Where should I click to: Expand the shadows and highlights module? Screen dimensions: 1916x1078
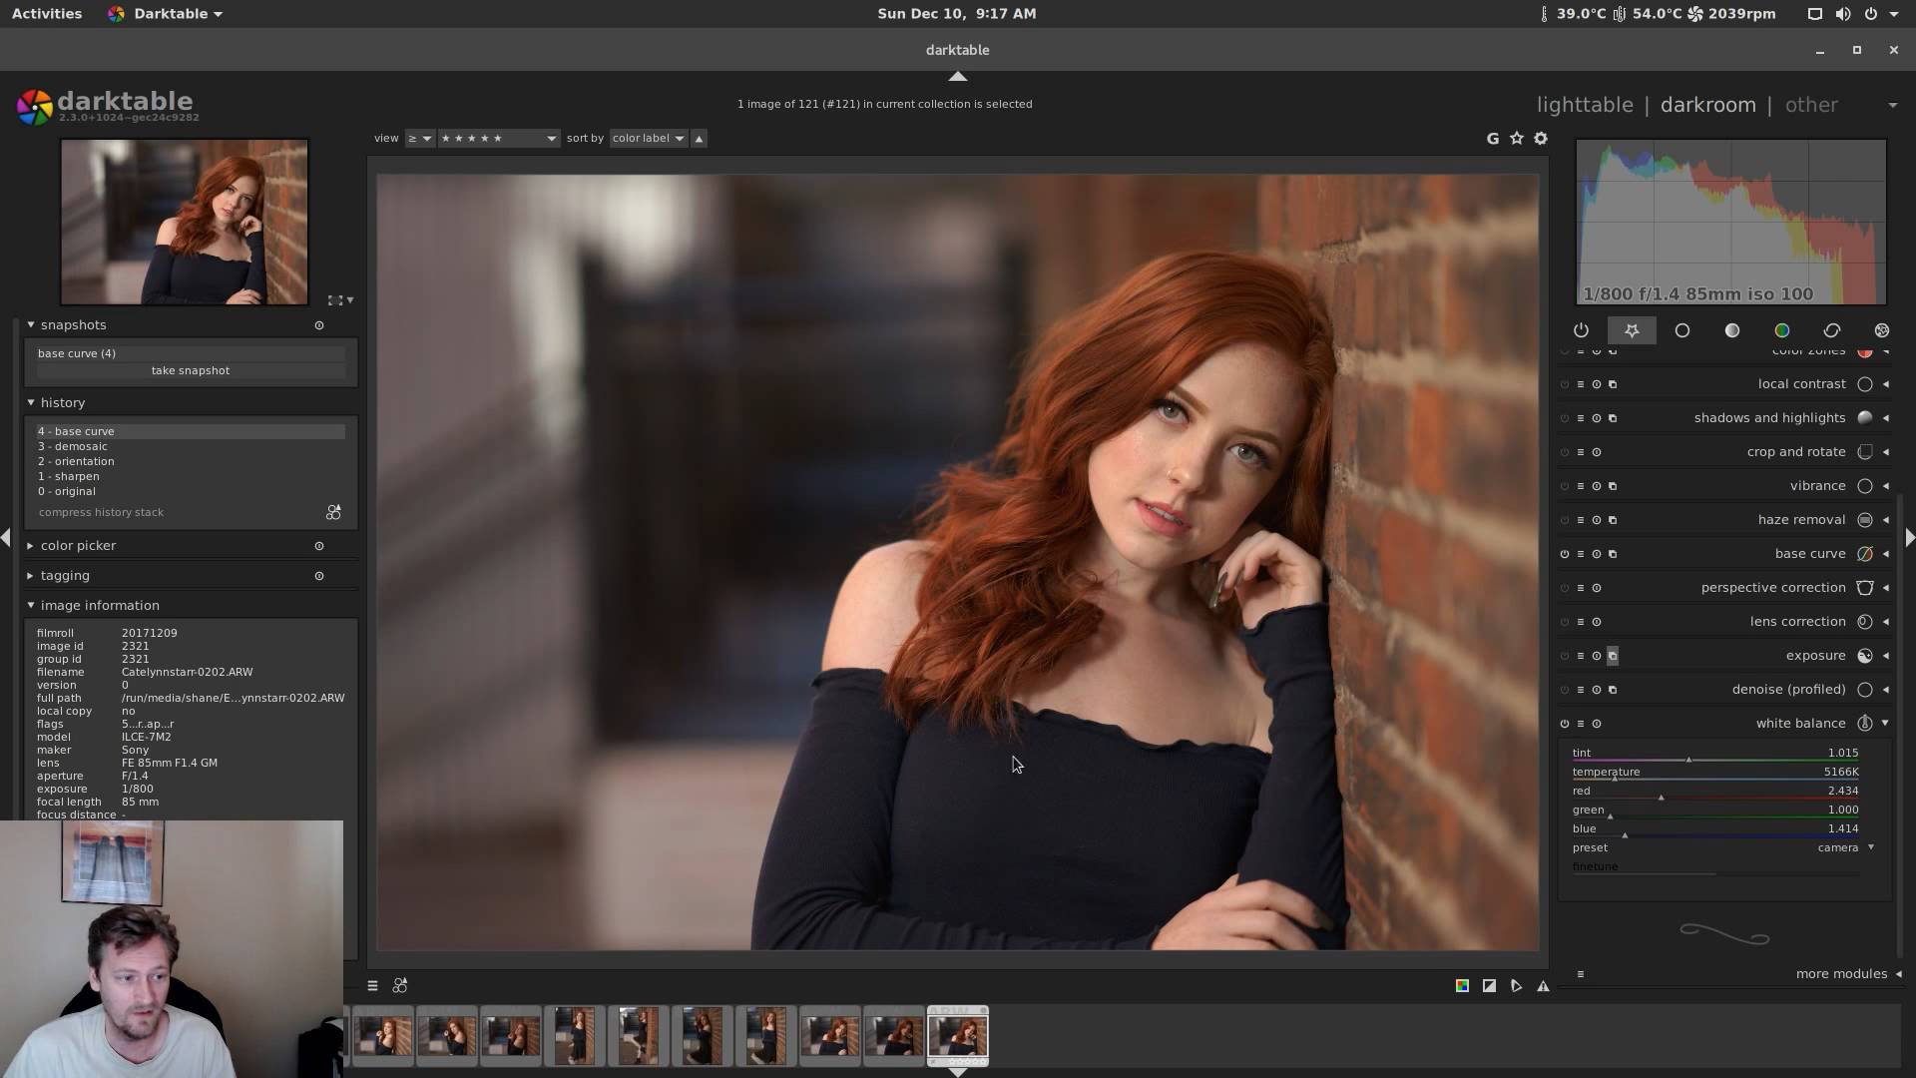click(1769, 418)
